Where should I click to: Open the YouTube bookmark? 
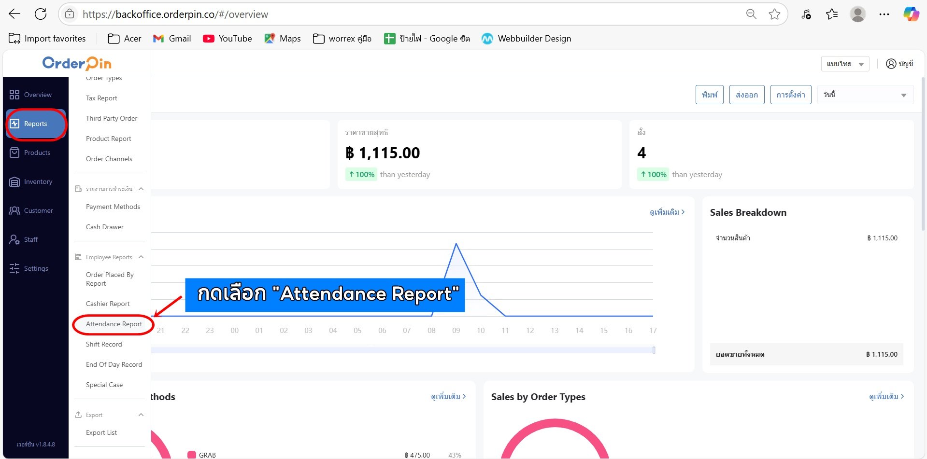point(228,39)
